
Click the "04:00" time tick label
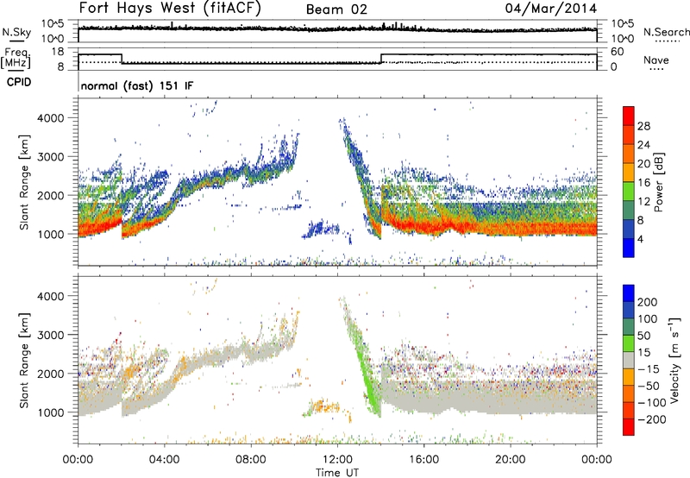[x=164, y=460]
